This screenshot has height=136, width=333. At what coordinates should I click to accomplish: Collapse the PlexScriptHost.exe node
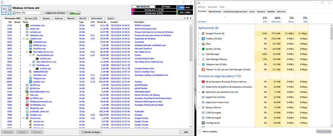(30, 55)
